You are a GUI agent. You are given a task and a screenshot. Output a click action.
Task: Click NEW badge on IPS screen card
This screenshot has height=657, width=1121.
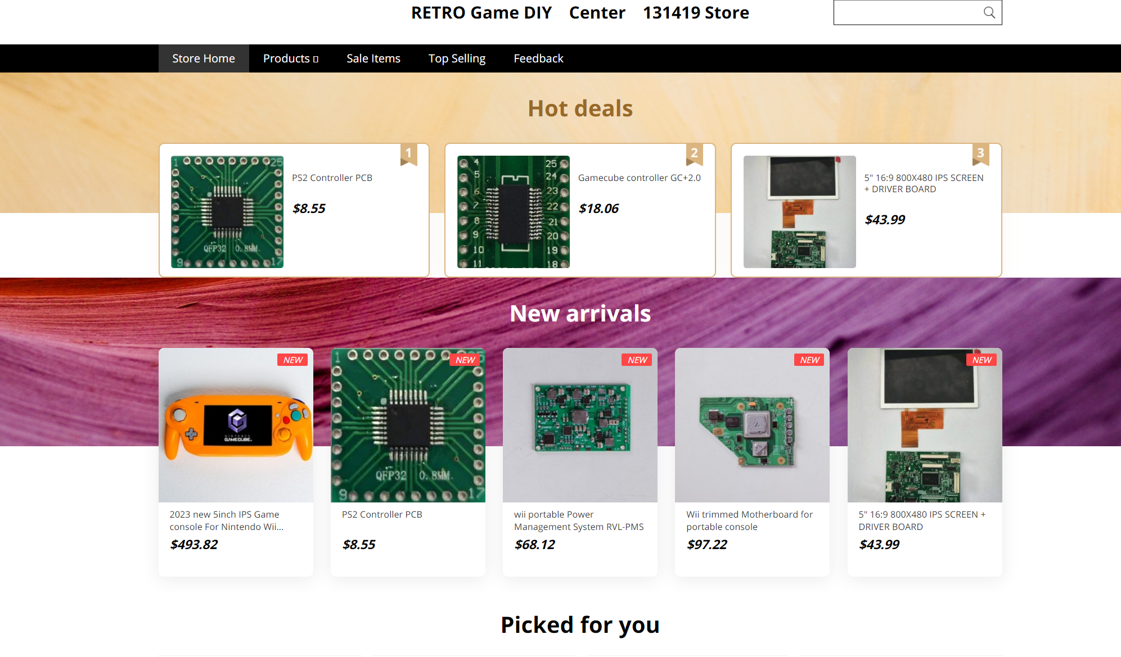pyautogui.click(x=982, y=360)
